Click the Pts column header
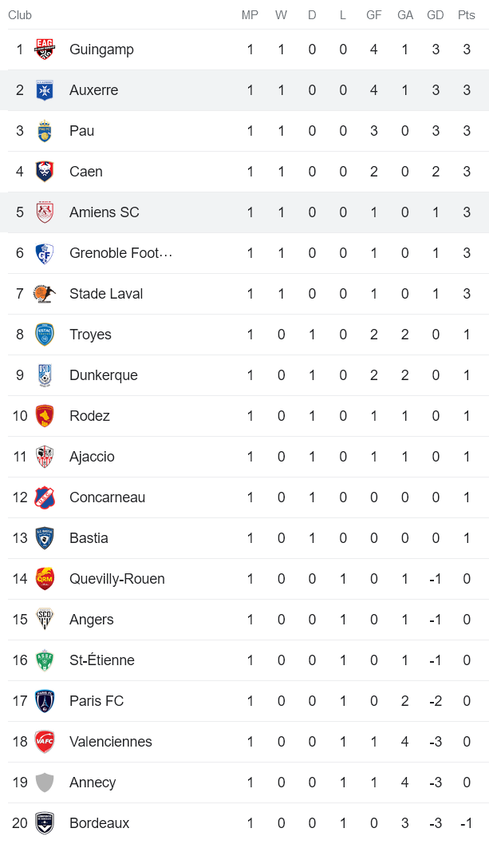The image size is (489, 848). point(467,15)
